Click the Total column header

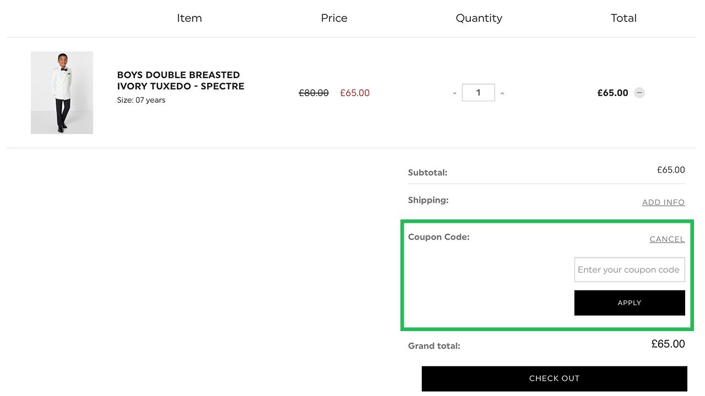tap(623, 18)
